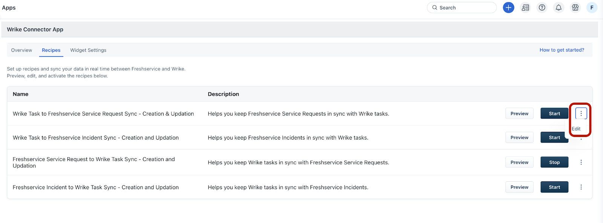Screen dimensions: 603x223
Task: Open more options for Freshservice Incident to Wrike Task recipe
Action: tap(581, 187)
